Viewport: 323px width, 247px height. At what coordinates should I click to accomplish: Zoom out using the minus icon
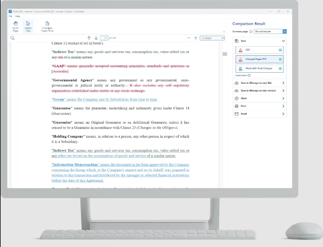189,38
